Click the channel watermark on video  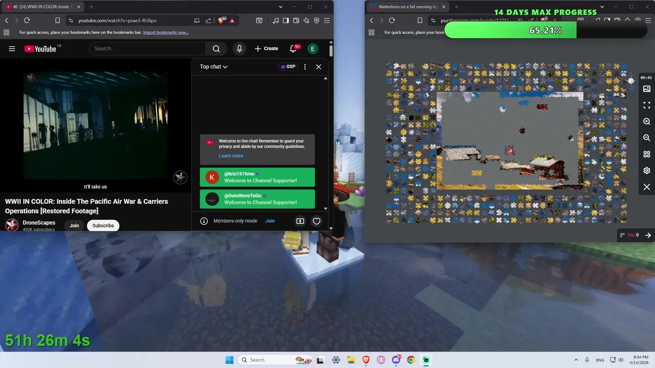(x=180, y=177)
